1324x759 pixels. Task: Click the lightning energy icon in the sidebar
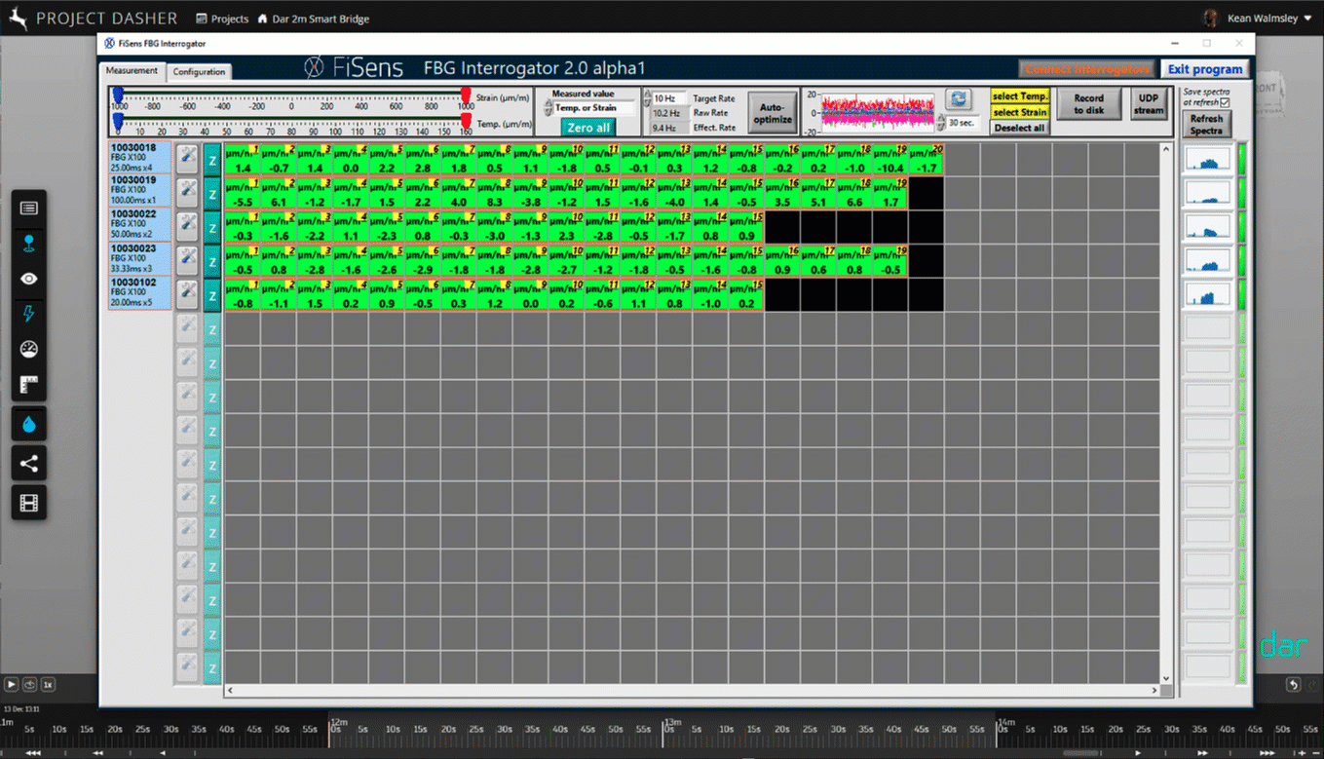[x=28, y=313]
